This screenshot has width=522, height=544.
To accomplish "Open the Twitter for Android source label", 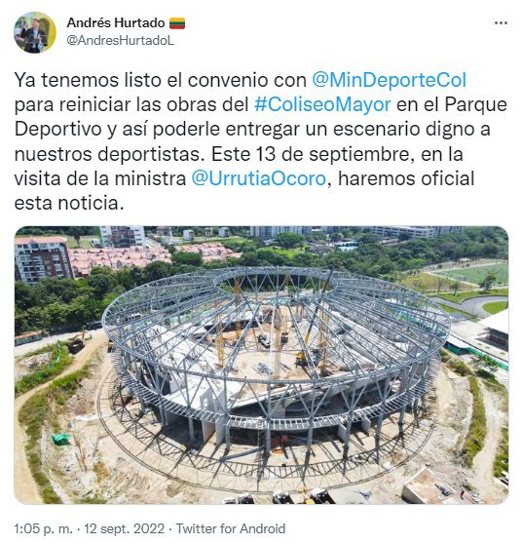I will [231, 529].
